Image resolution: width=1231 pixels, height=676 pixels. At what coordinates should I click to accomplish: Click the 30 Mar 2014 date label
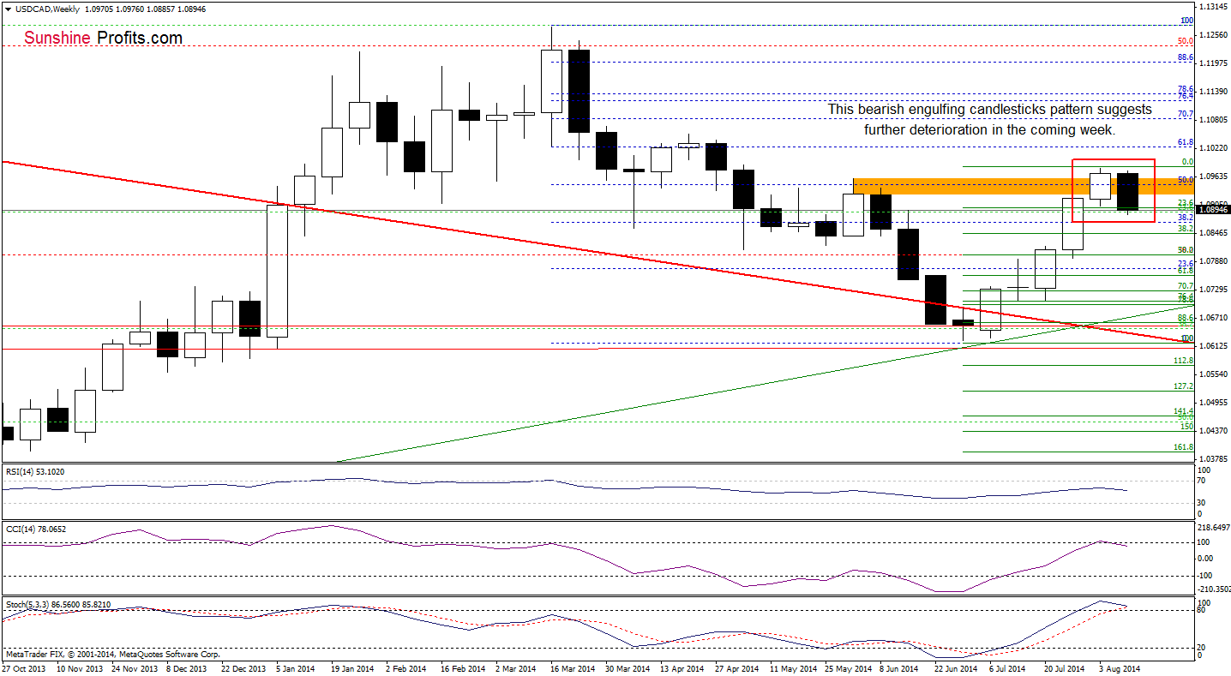pyautogui.click(x=628, y=667)
